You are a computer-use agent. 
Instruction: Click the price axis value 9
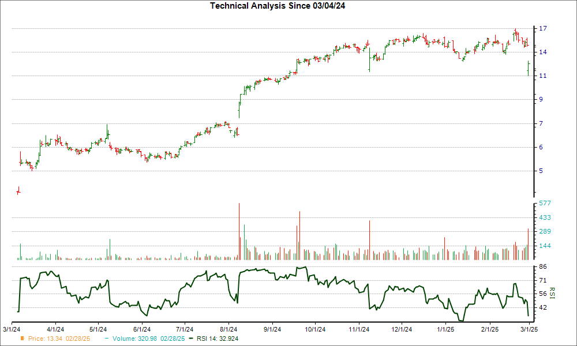[x=541, y=99]
